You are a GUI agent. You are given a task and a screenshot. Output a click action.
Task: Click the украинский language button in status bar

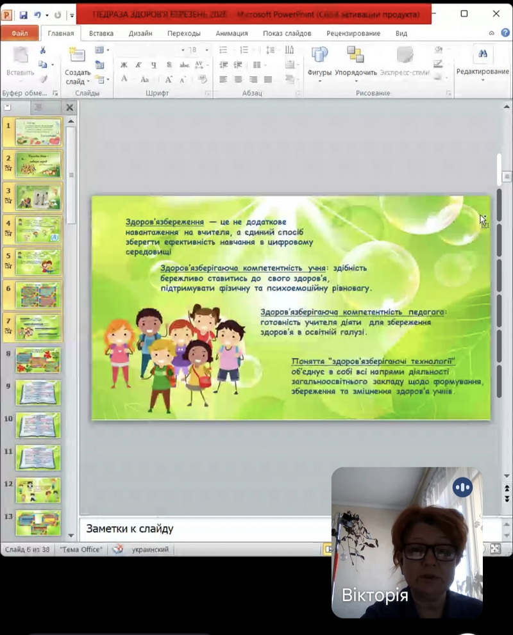(x=150, y=549)
